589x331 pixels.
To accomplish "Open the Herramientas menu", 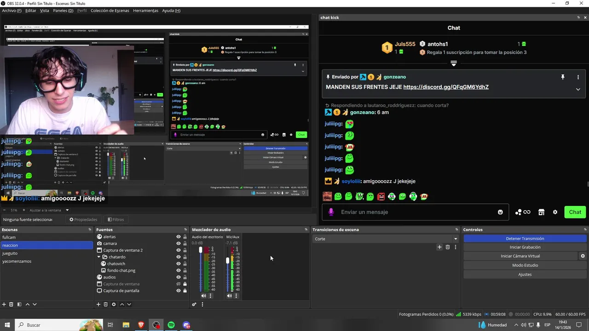I will tap(145, 11).
